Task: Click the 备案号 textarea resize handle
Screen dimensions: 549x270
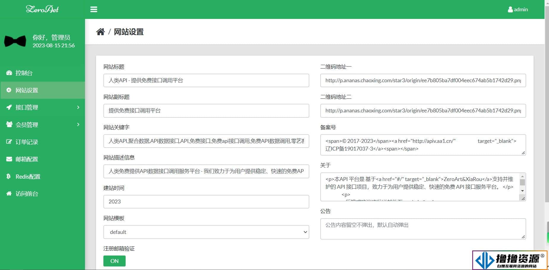Action: tap(523, 153)
